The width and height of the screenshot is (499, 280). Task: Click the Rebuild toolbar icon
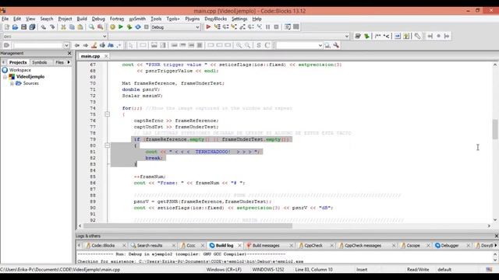[138, 27]
